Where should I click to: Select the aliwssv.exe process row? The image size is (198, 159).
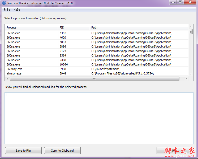pyautogui.click(x=97, y=73)
